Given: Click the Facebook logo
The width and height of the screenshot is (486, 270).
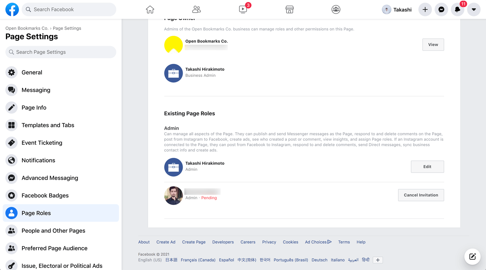Looking at the screenshot, I should (12, 9).
